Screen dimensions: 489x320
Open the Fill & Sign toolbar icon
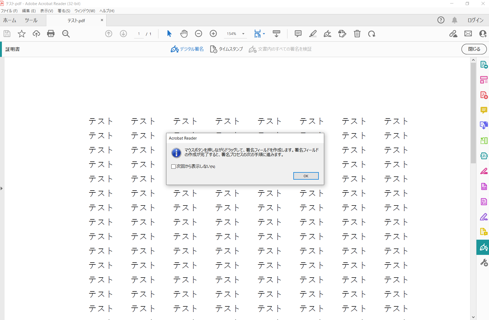328,34
